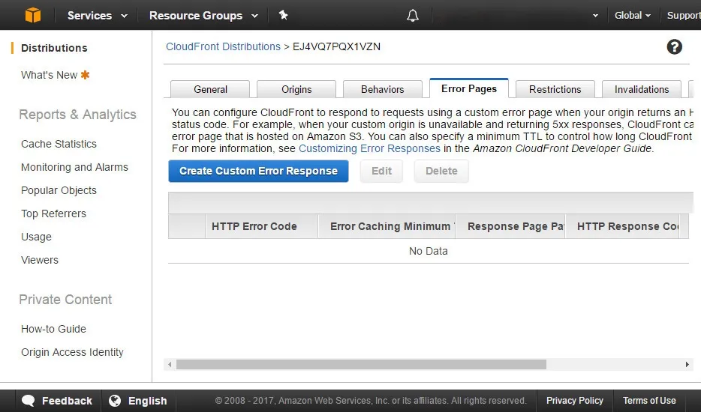Open Popular Objects report

click(x=59, y=190)
